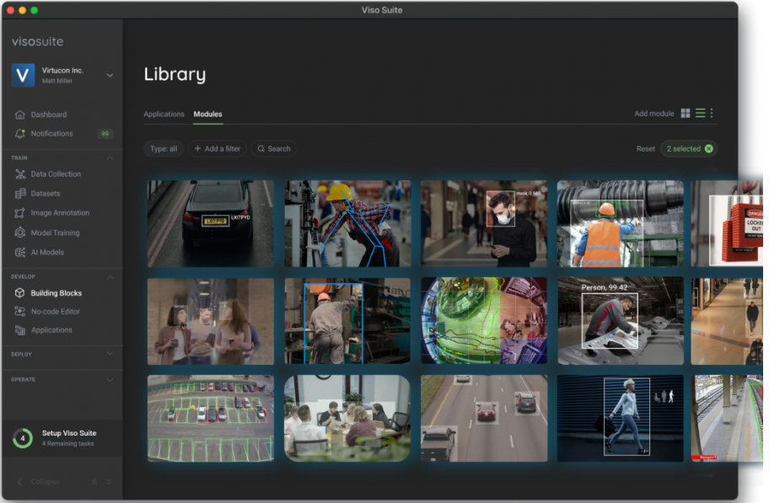Viewport: 769px width, 503px height.
Task: Open the Type: all filter dropdown
Action: [164, 148]
